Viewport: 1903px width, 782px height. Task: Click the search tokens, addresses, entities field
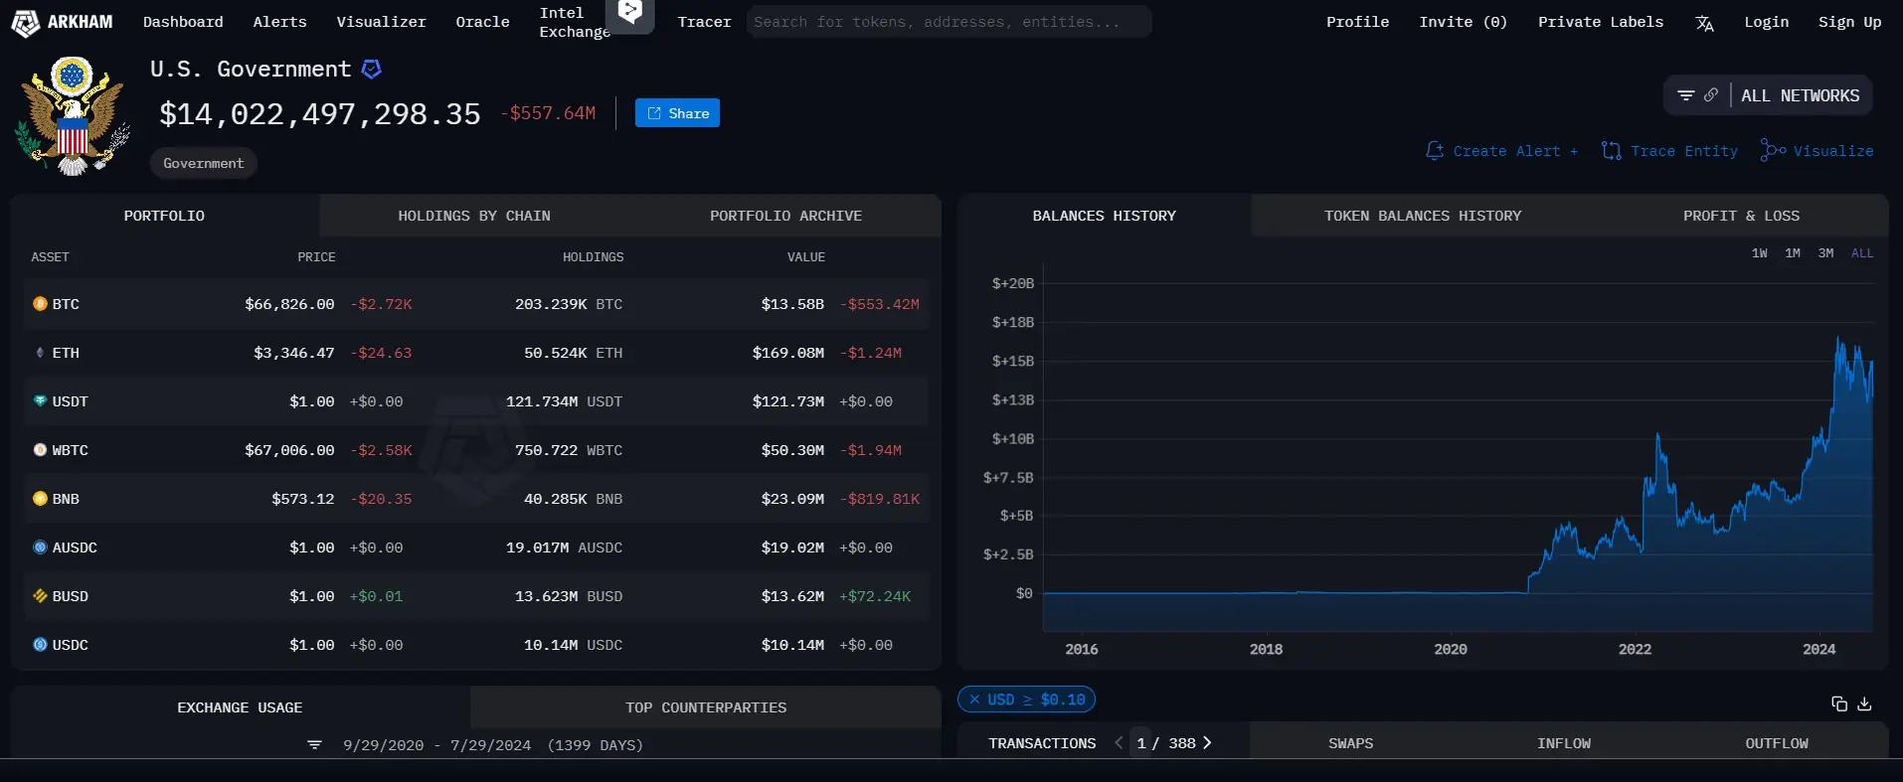tap(949, 22)
